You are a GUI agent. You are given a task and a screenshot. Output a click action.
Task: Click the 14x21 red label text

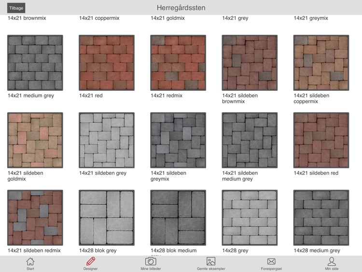pos(91,96)
